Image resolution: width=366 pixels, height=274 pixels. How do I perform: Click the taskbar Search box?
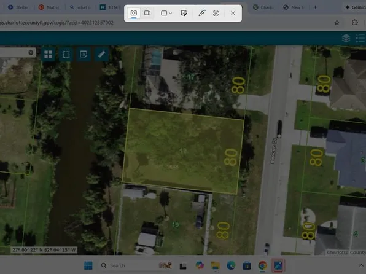coord(137,265)
